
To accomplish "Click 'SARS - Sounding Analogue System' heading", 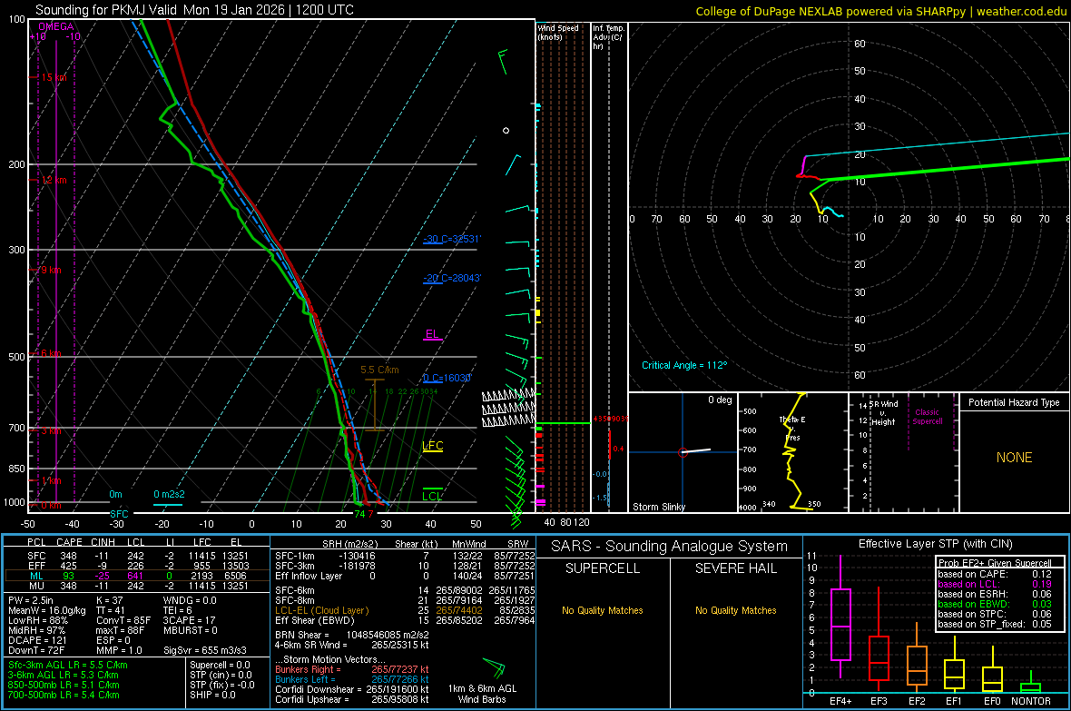I will [669, 547].
